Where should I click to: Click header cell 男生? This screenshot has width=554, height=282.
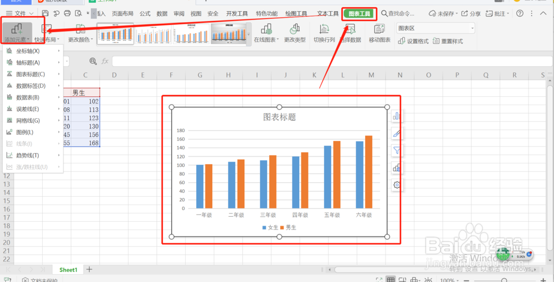click(x=85, y=93)
